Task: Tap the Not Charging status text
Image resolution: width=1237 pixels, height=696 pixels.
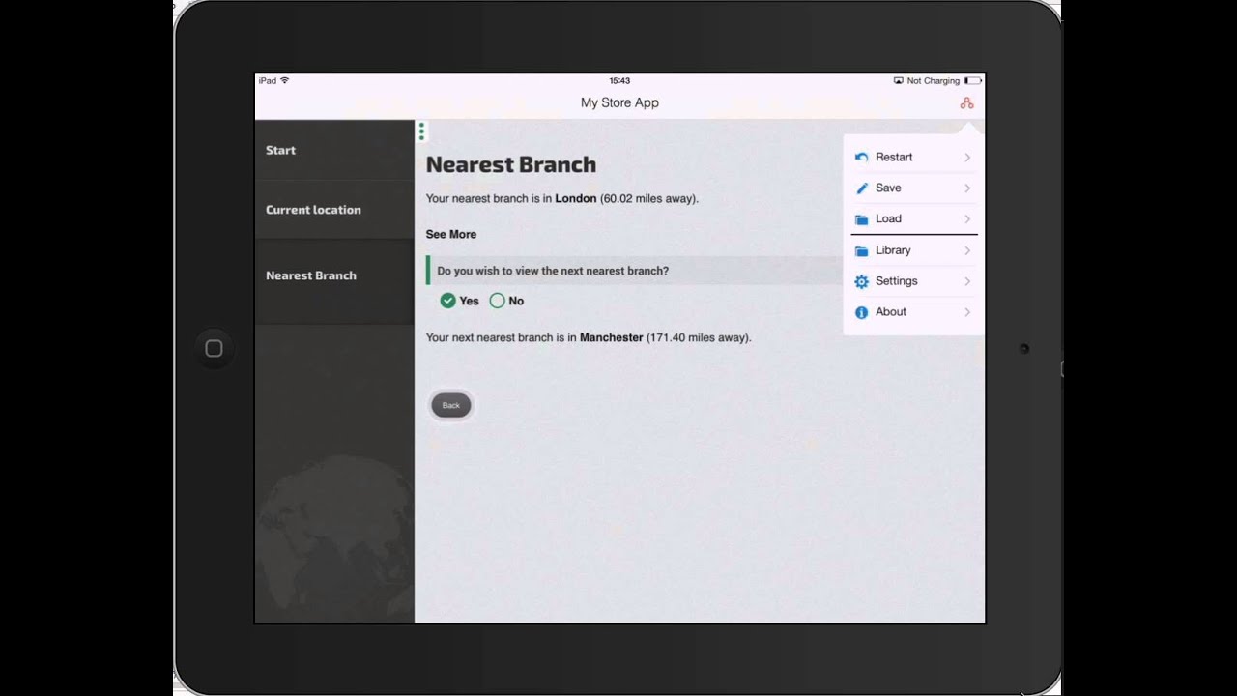Action: (x=934, y=81)
